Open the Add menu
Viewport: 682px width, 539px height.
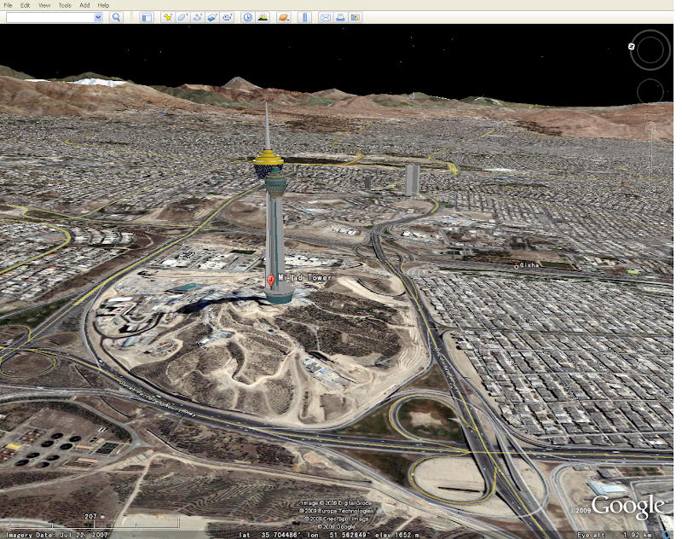tap(84, 5)
